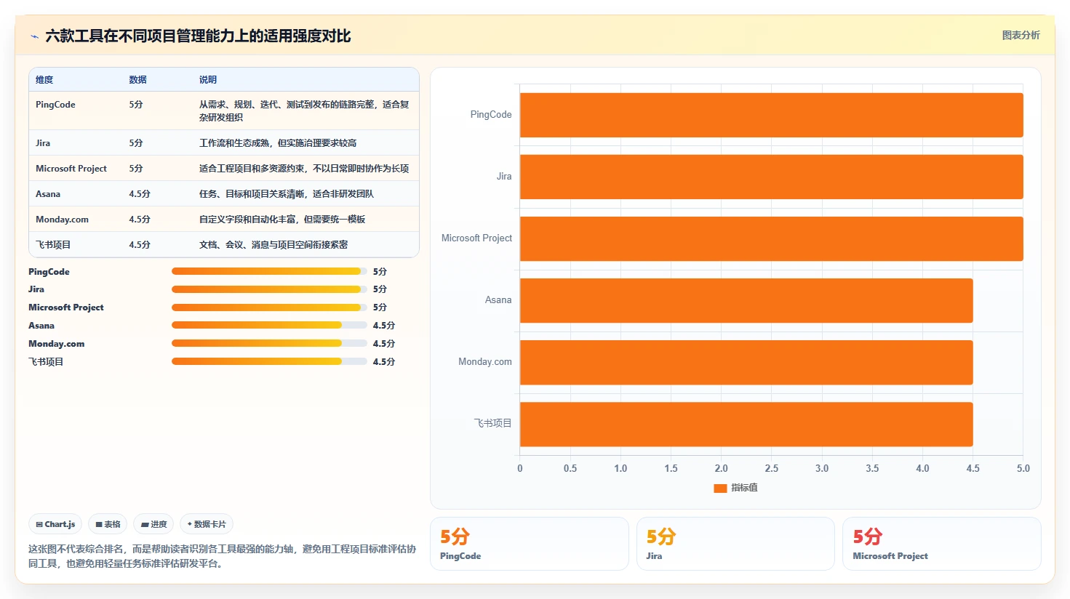
Task: Click the 说明 column header
Action: [208, 80]
